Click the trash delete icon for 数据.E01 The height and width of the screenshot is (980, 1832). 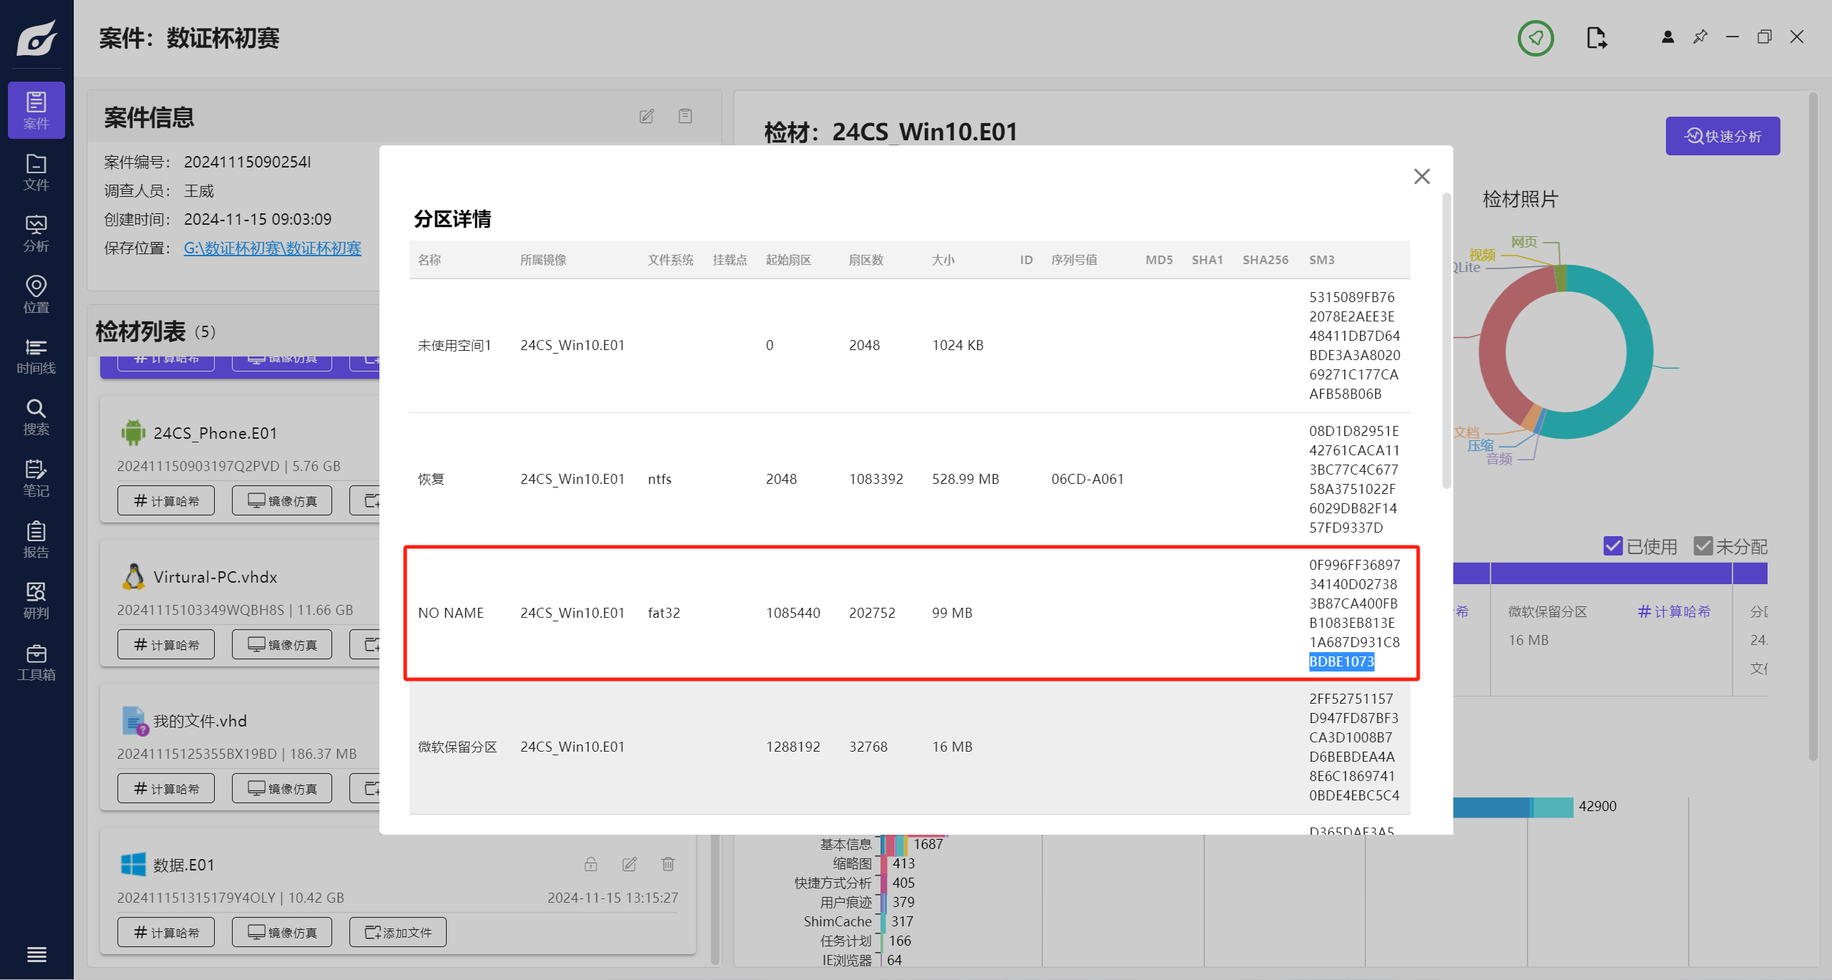668,864
